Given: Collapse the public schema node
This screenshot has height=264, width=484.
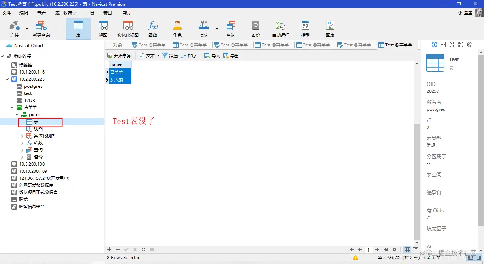Looking at the screenshot, I should 17,114.
